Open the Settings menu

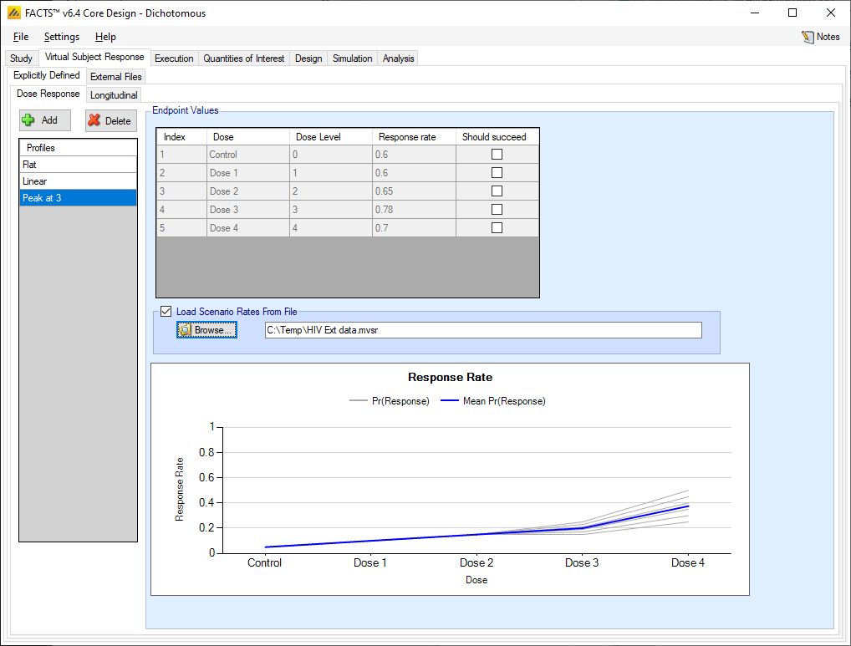[x=62, y=37]
